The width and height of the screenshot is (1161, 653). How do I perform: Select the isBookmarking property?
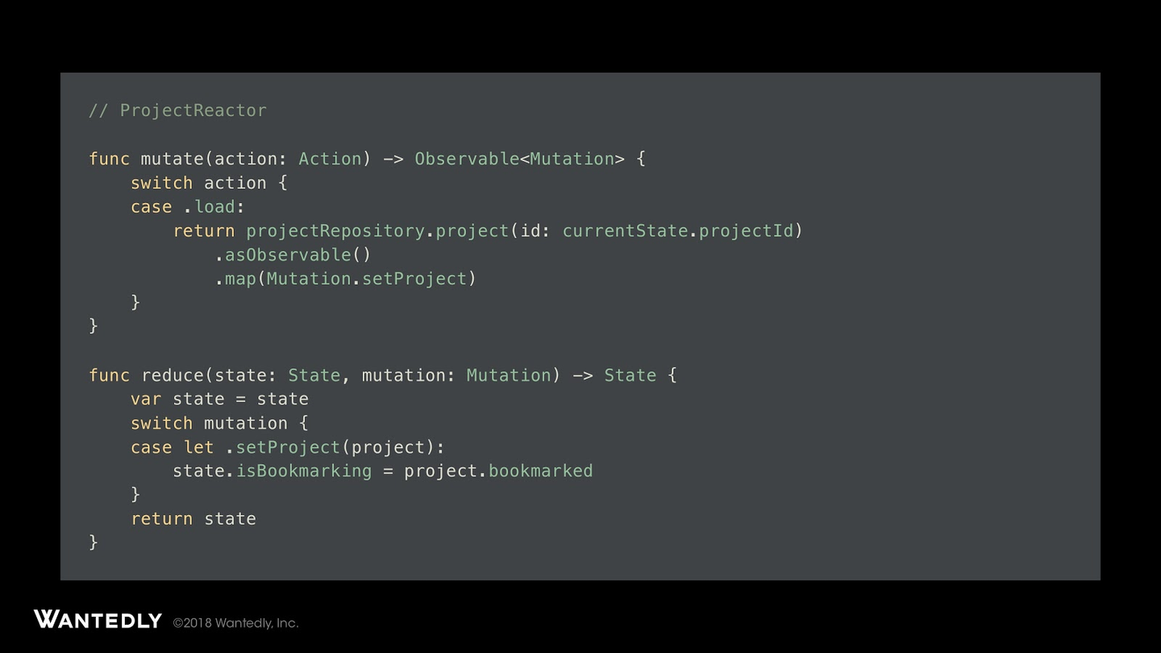pyautogui.click(x=303, y=471)
